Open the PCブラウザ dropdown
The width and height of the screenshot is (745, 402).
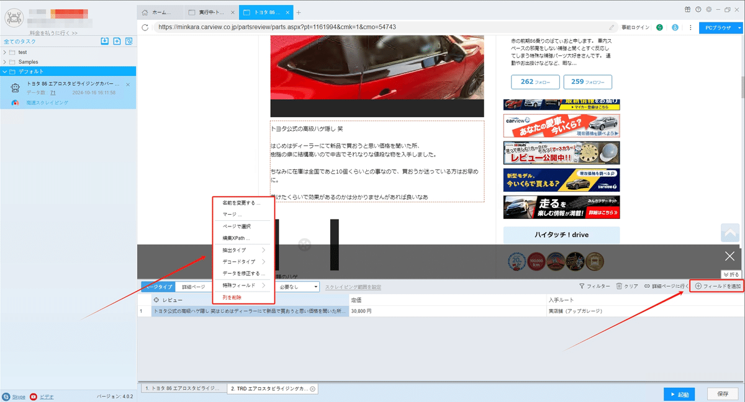[x=720, y=27]
